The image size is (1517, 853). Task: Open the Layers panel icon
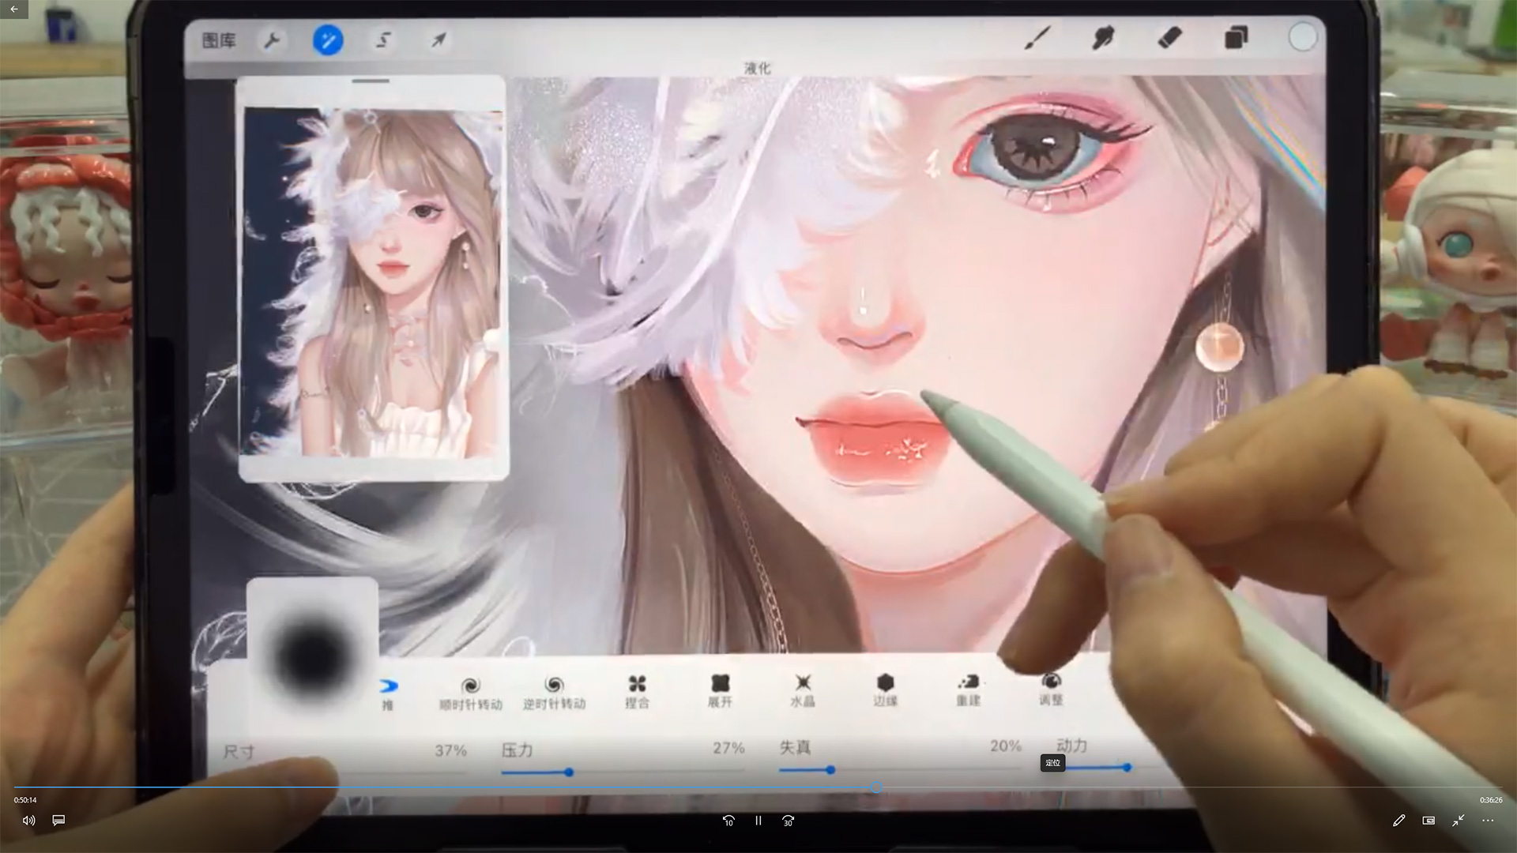1236,37
